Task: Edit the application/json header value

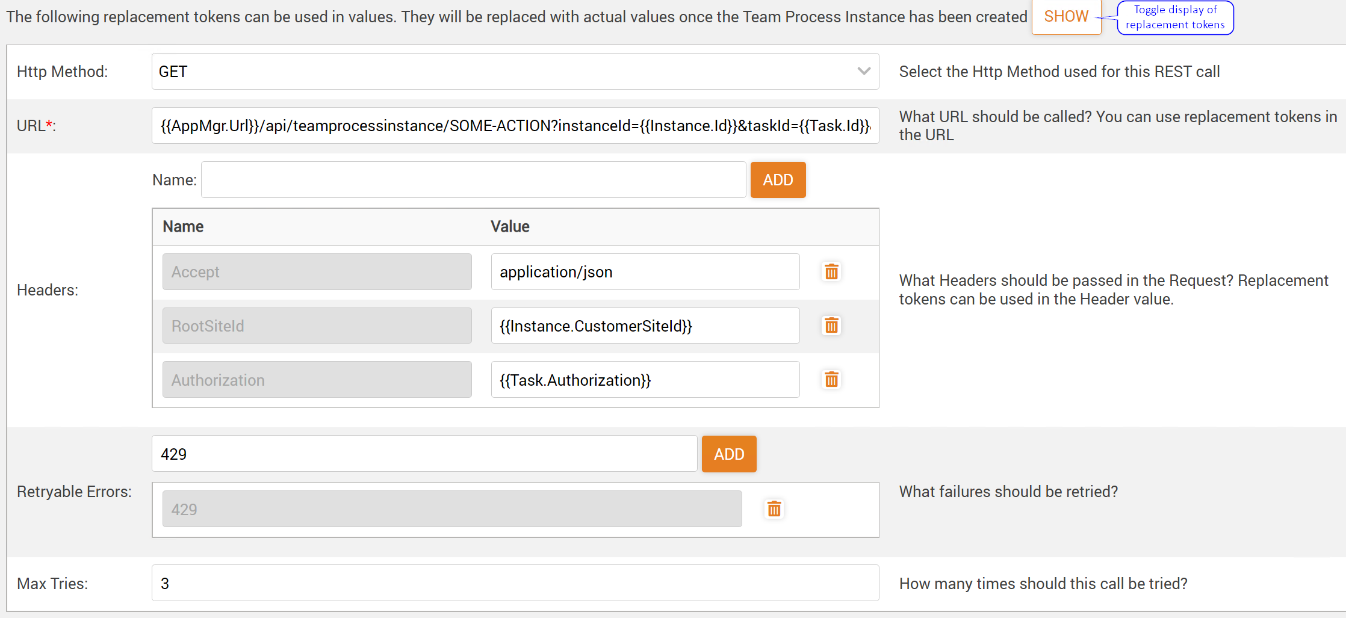Action: 645,272
